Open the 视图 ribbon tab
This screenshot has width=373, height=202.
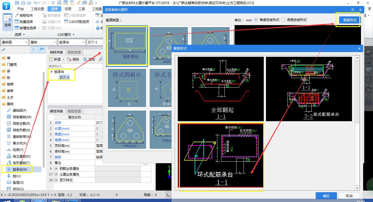click(x=68, y=9)
